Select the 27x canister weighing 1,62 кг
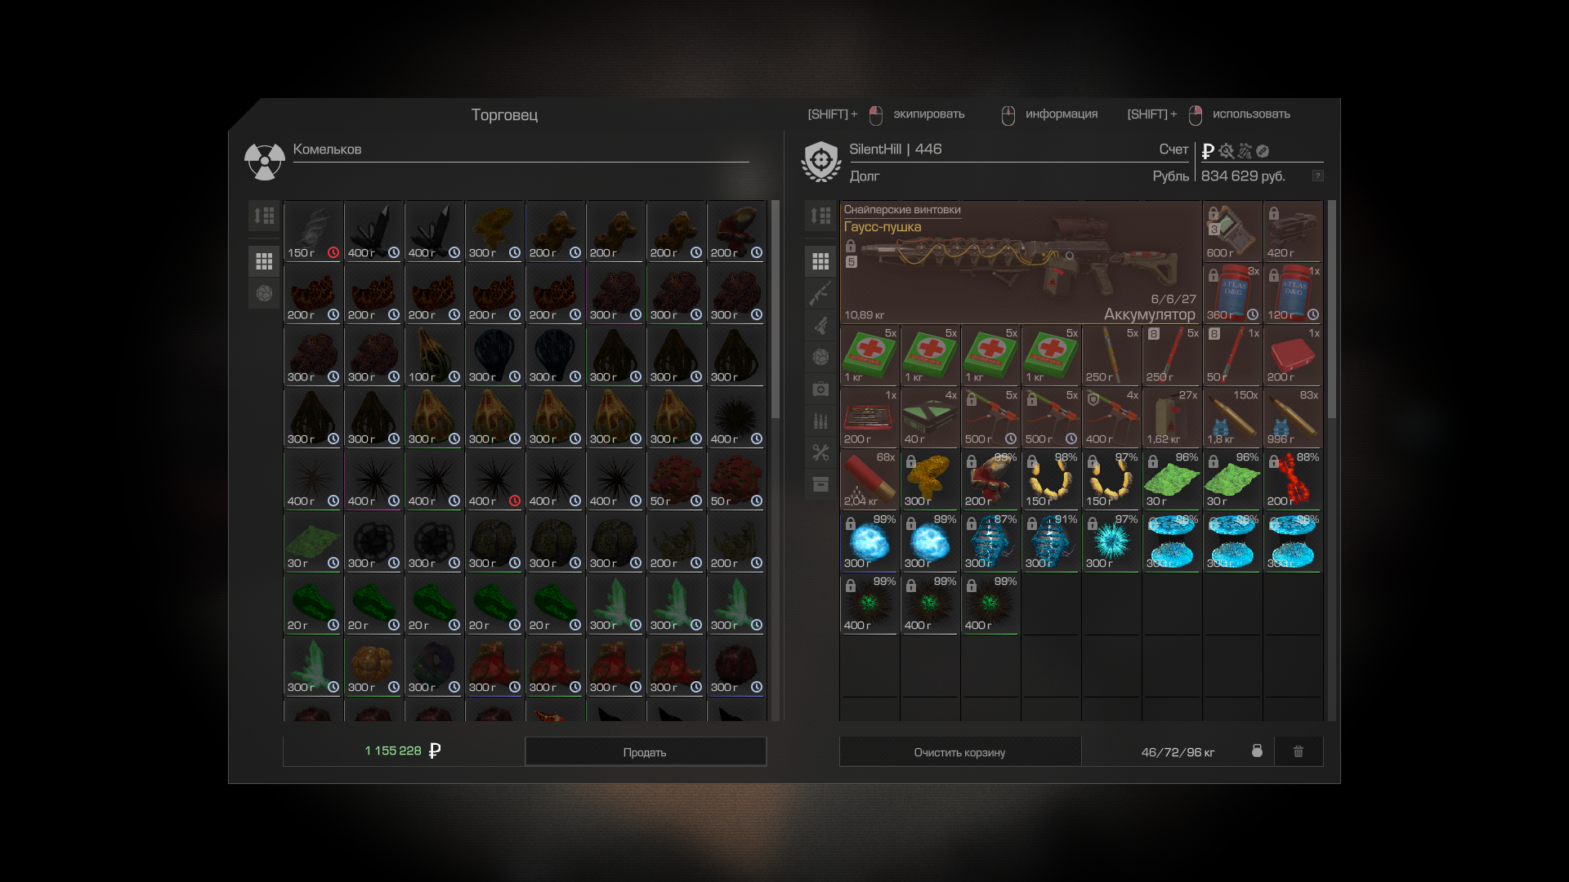This screenshot has width=1569, height=882. 1172,418
